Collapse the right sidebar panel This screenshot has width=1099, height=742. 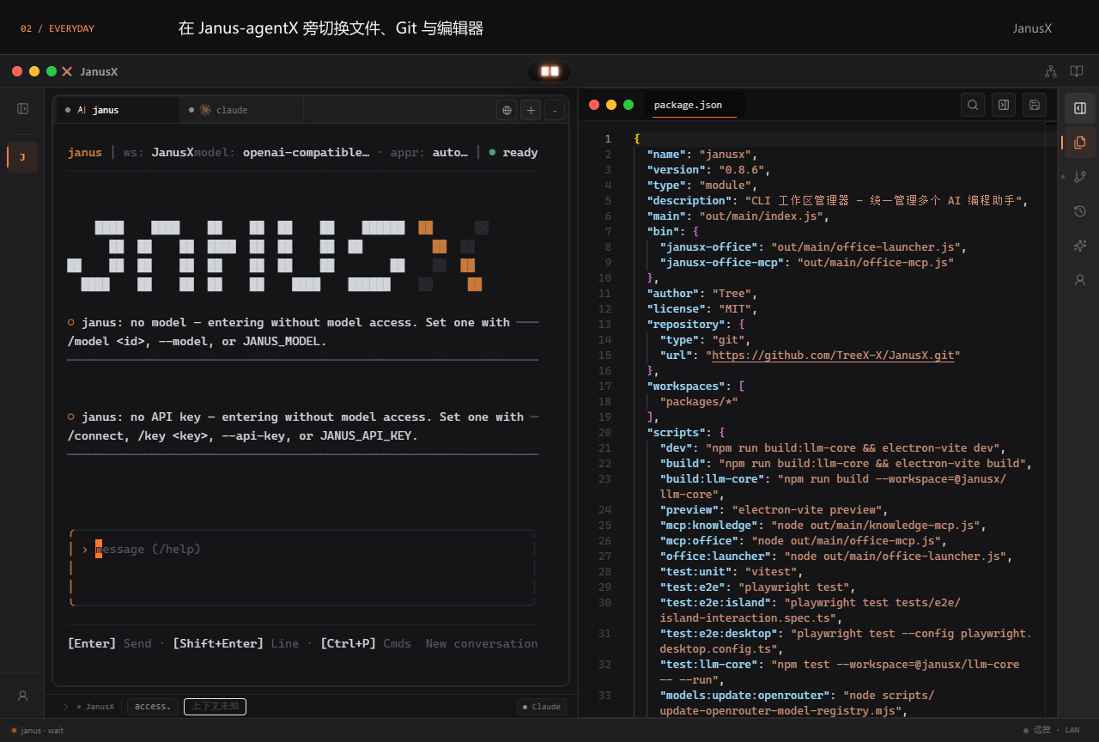(1080, 108)
